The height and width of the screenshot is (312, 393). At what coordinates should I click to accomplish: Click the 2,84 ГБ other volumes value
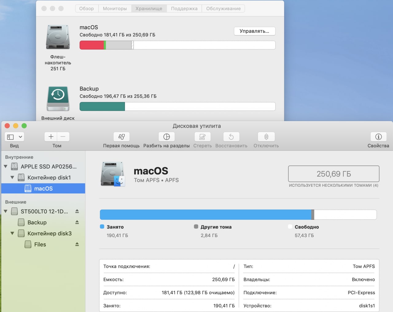click(209, 236)
